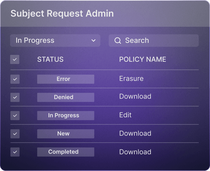The image size is (210, 171).
Task: Open the Erasure policy entry
Action: [131, 79]
